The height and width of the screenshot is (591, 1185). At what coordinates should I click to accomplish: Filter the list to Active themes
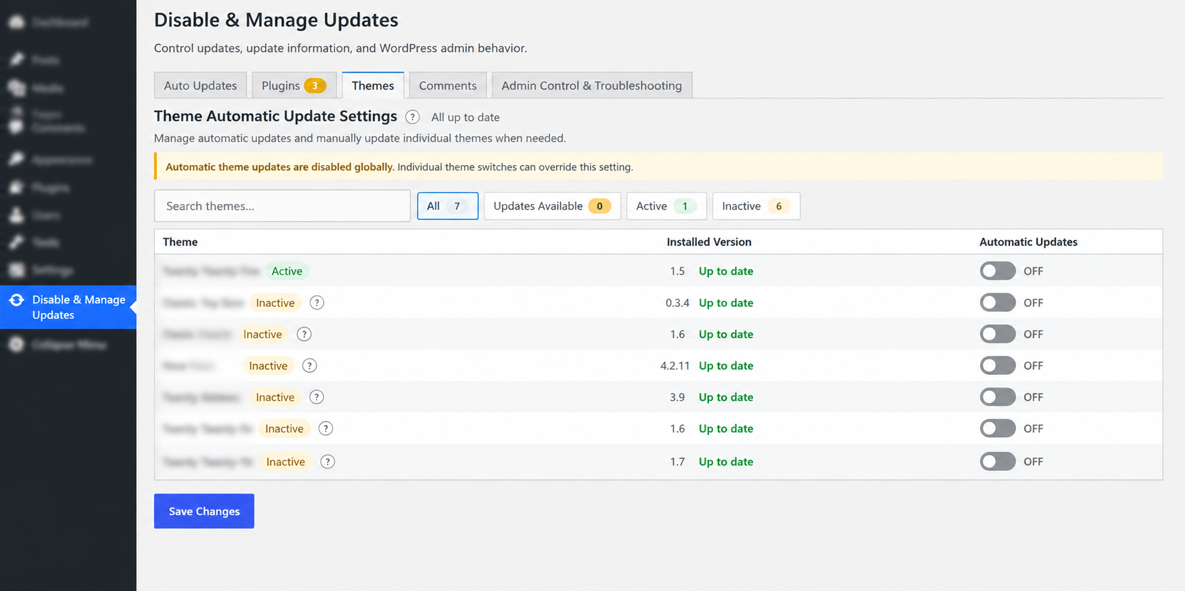666,206
